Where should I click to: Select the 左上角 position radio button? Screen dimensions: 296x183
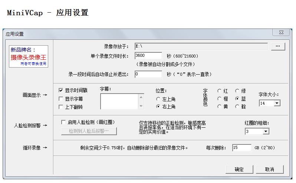click(x=158, y=99)
